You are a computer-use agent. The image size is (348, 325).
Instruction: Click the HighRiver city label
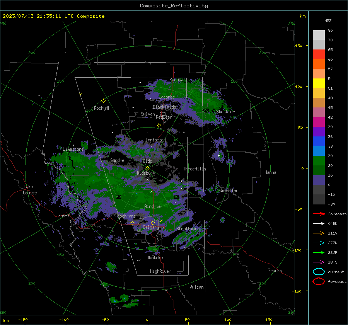[160, 271]
